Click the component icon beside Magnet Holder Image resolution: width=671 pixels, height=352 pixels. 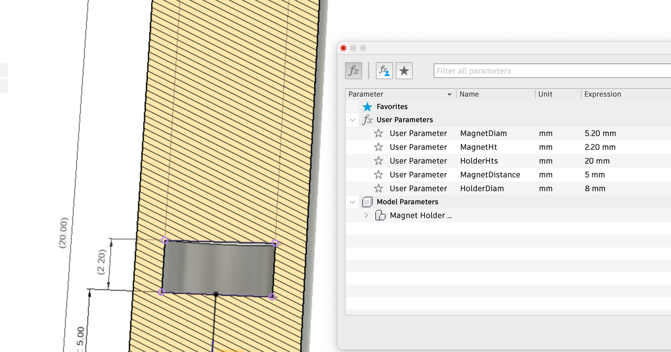[x=380, y=215]
